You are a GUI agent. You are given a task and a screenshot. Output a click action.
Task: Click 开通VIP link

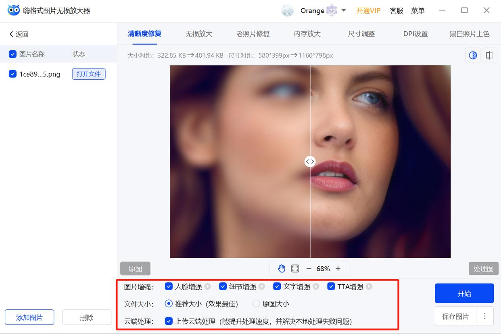point(368,10)
